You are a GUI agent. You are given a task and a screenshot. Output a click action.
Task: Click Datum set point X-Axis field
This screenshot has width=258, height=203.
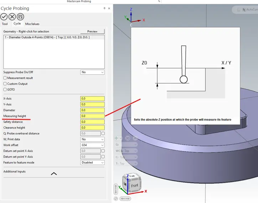coord(90,151)
